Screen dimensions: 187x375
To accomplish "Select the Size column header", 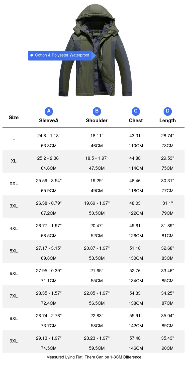I will coord(14,117).
